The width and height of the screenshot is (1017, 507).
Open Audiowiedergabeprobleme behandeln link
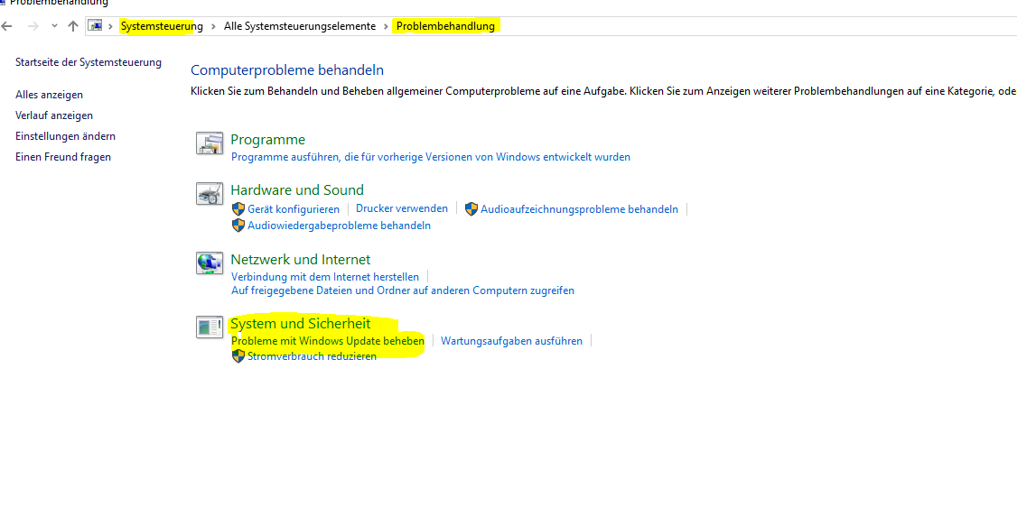coord(340,226)
